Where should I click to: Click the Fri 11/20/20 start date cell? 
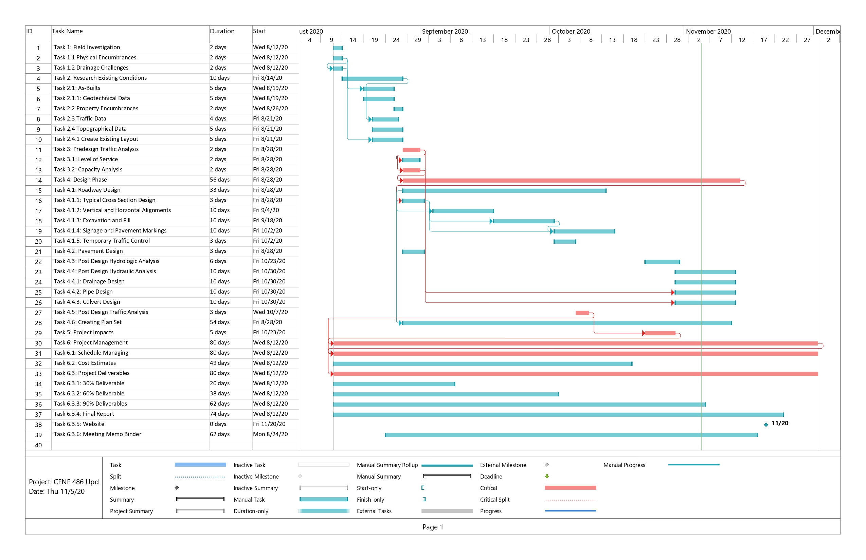pyautogui.click(x=269, y=424)
